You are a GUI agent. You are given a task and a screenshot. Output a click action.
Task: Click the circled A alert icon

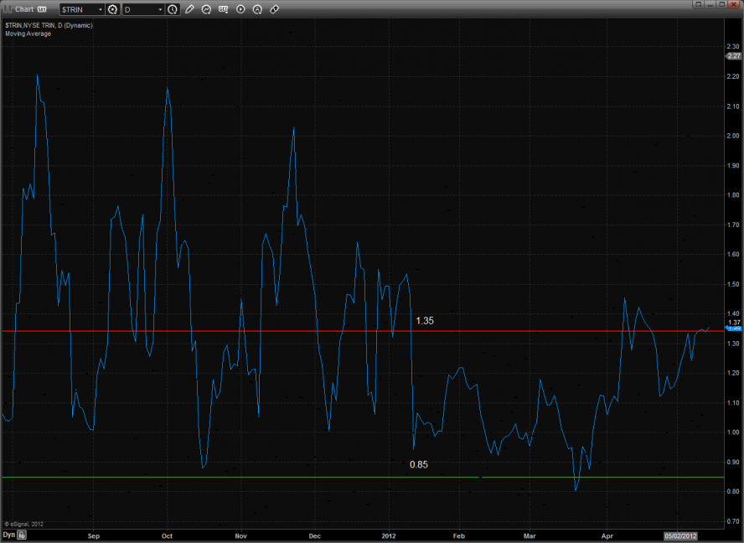[x=257, y=9]
